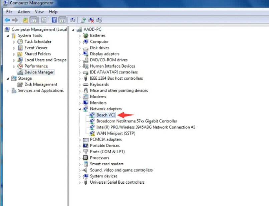Image resolution: width=269 pixels, height=206 pixels.
Task: Click the Disk Management icon
Action: pos(20,84)
